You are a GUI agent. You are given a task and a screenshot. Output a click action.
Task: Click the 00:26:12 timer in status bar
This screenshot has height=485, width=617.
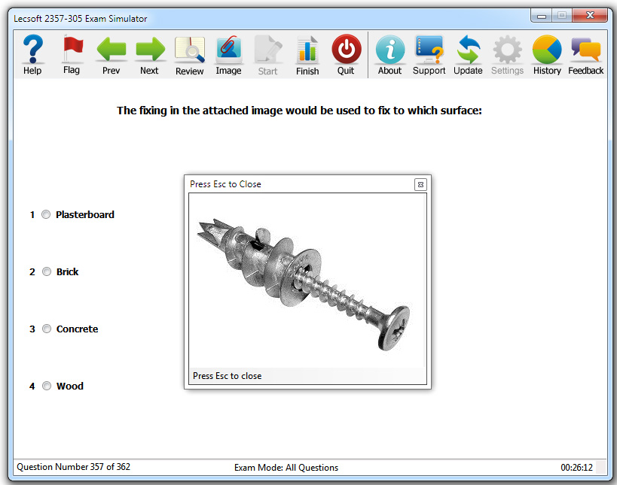pos(576,467)
